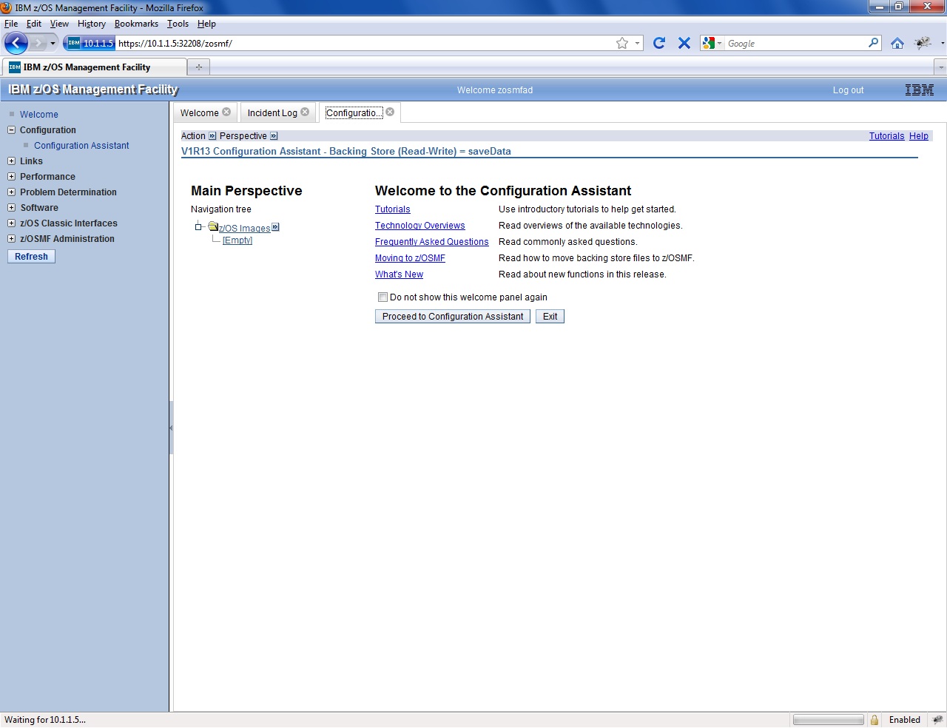The width and height of the screenshot is (947, 728).
Task: Open the Edit menu
Action: click(x=34, y=24)
